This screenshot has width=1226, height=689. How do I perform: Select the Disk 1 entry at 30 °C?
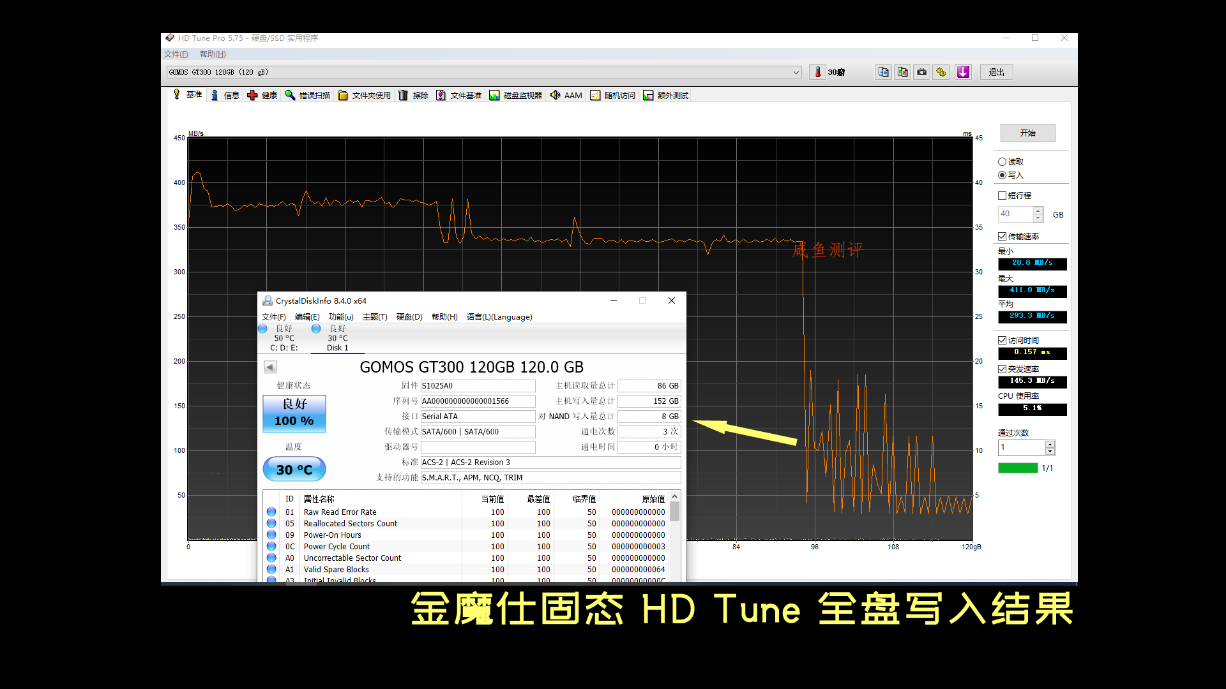pos(337,338)
